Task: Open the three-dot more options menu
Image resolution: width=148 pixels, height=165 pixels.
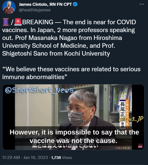Action: pos(142,4)
